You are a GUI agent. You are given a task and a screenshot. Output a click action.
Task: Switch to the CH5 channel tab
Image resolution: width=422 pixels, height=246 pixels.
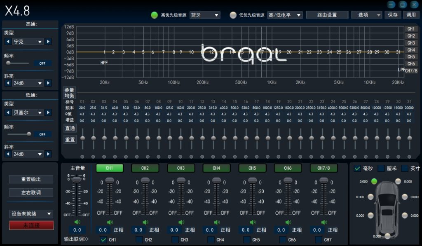pyautogui.click(x=252, y=168)
